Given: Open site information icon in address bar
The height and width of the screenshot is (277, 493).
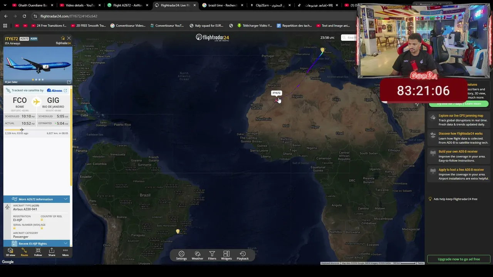Looking at the screenshot, I should pos(35,16).
